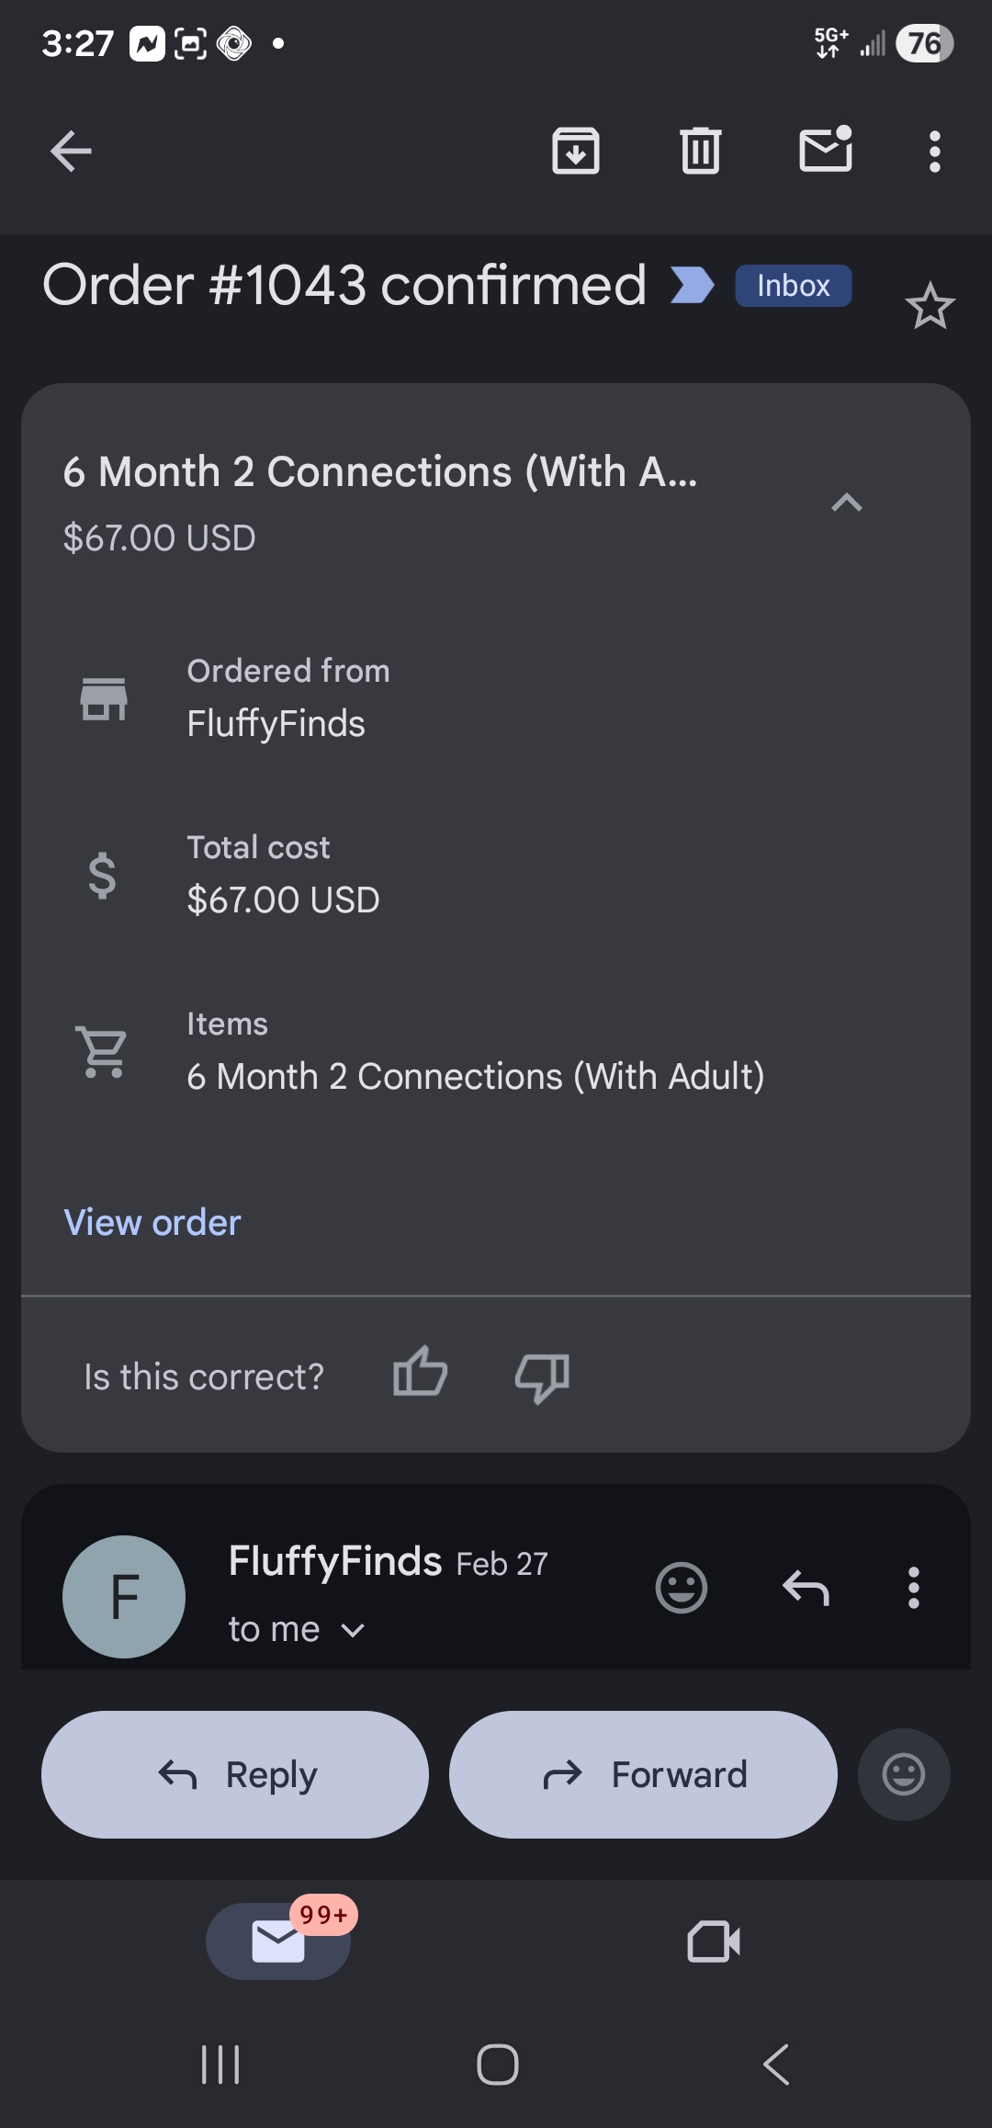
Task: Archive this email
Action: coord(576,152)
